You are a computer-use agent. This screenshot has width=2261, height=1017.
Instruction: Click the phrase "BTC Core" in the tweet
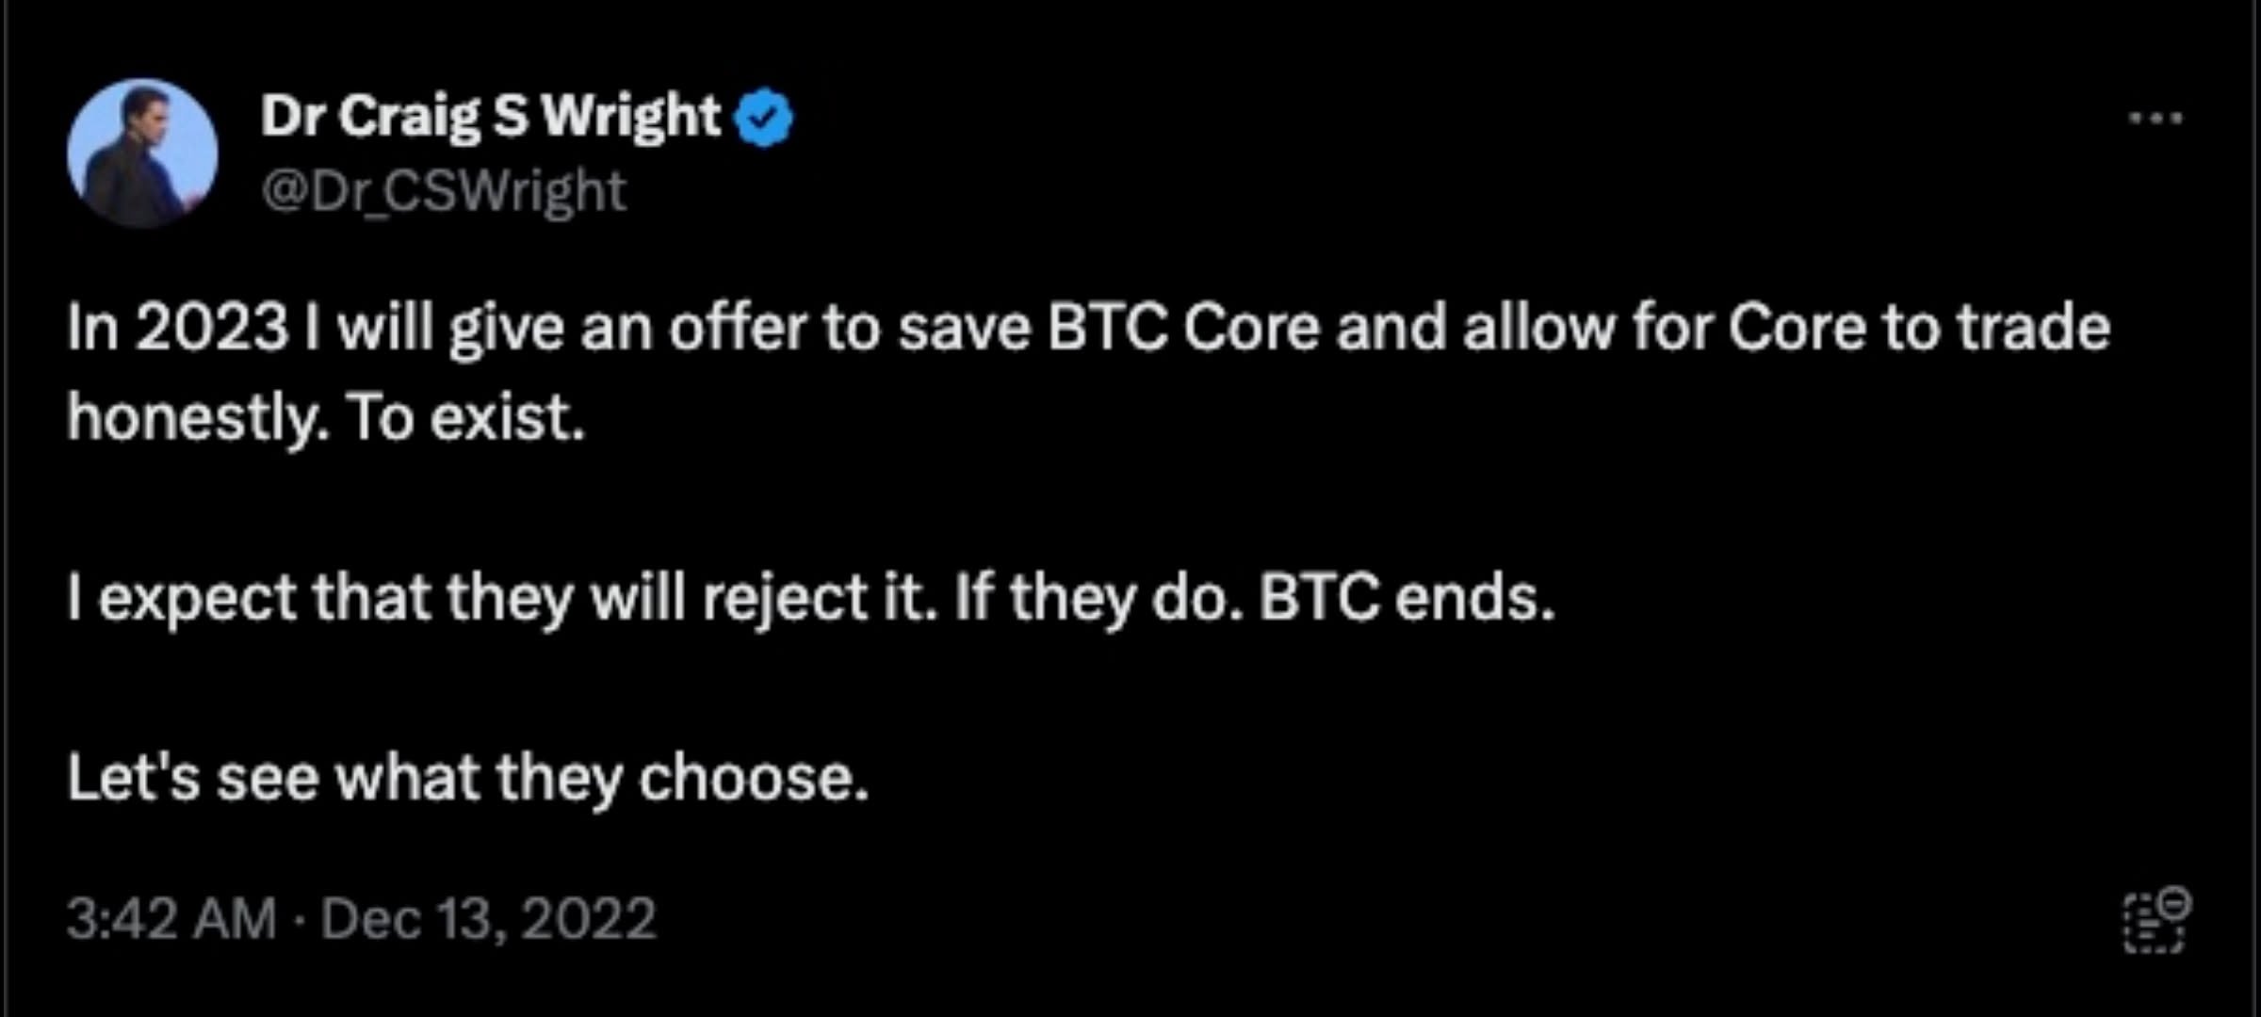1183,329
